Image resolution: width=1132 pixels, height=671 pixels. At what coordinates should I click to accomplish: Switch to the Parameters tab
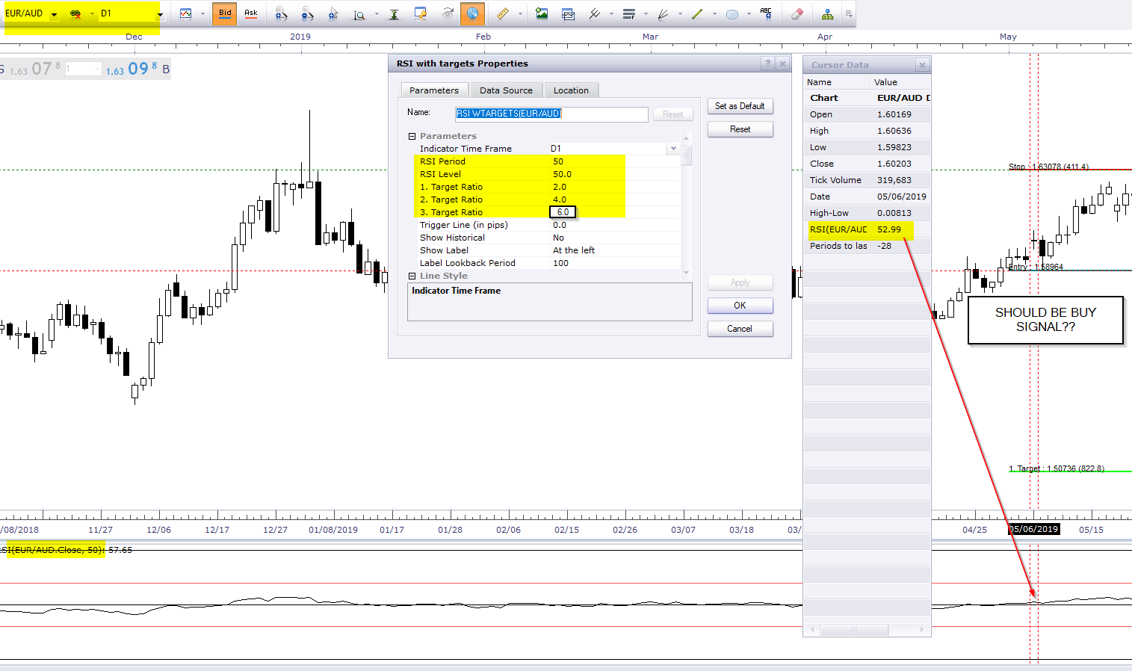click(x=434, y=90)
